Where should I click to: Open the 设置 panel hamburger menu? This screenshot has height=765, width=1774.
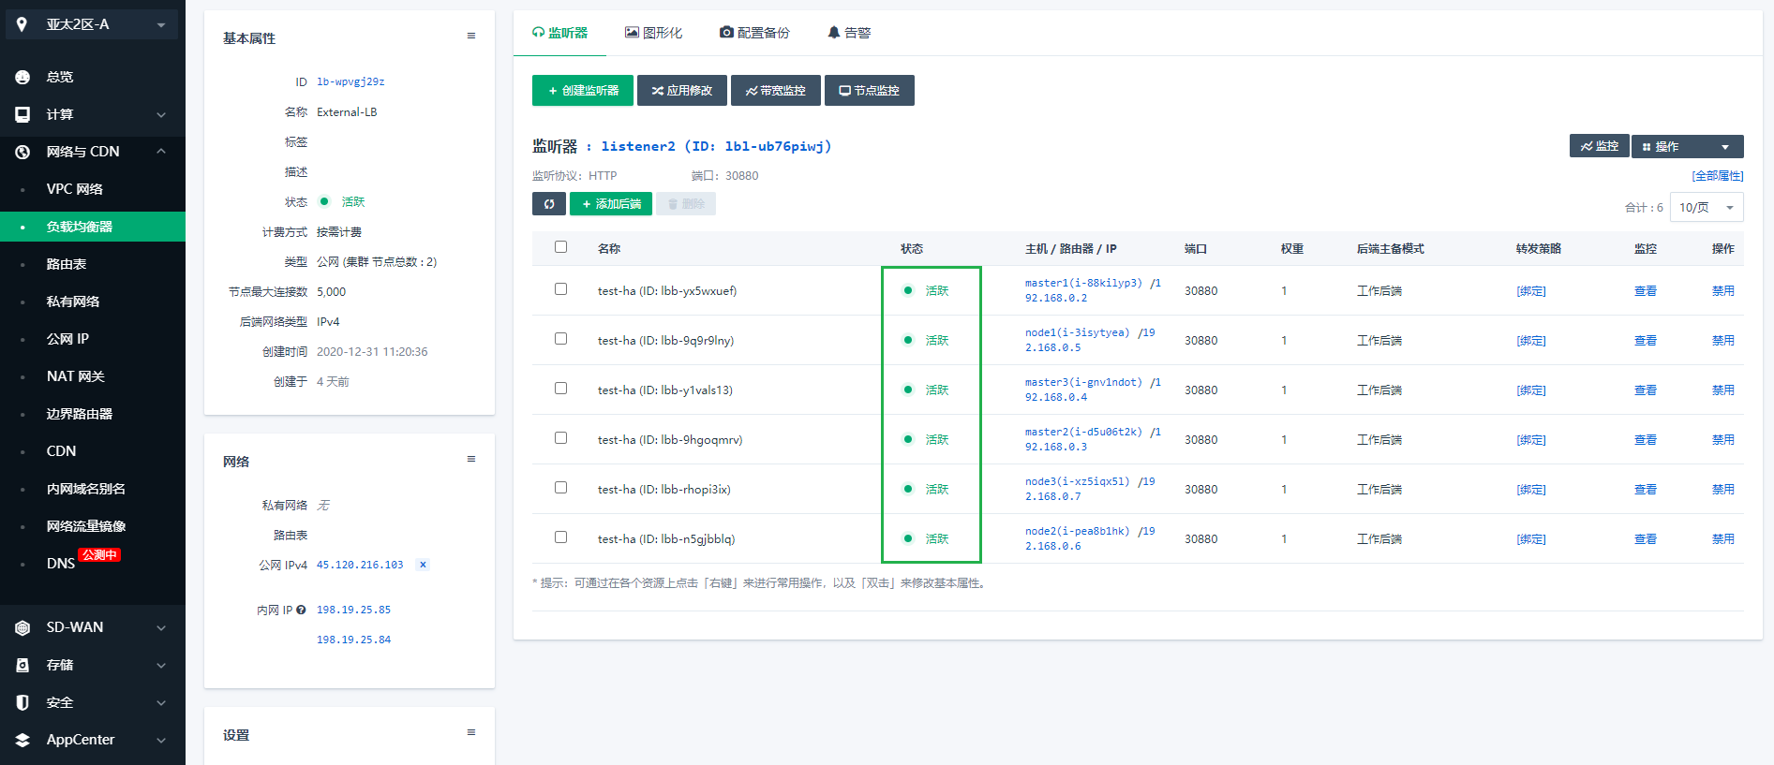tap(471, 732)
